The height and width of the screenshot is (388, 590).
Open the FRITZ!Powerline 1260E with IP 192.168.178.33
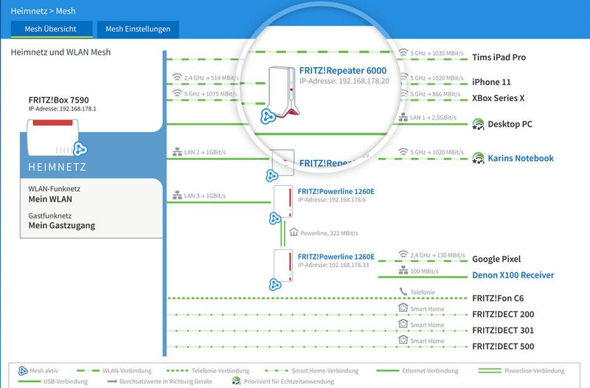coord(336,256)
